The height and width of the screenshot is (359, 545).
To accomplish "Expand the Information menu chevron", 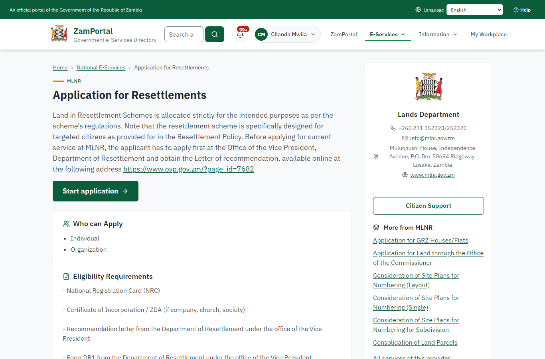I will pyautogui.click(x=455, y=35).
